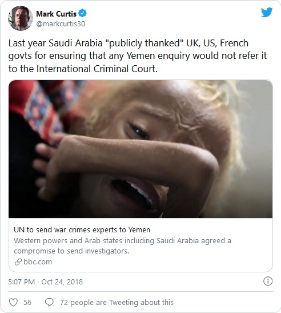Click 'Last year Saudi Arabia' tweet opening line
281x313 pixels.
pos(129,43)
